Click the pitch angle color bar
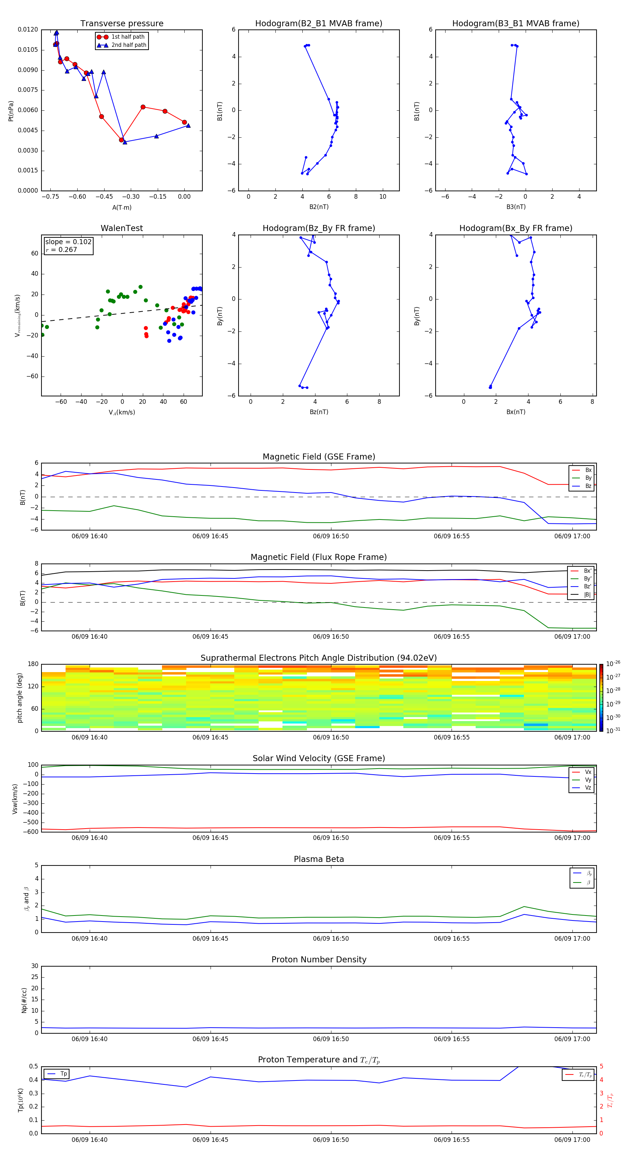 click(x=601, y=698)
